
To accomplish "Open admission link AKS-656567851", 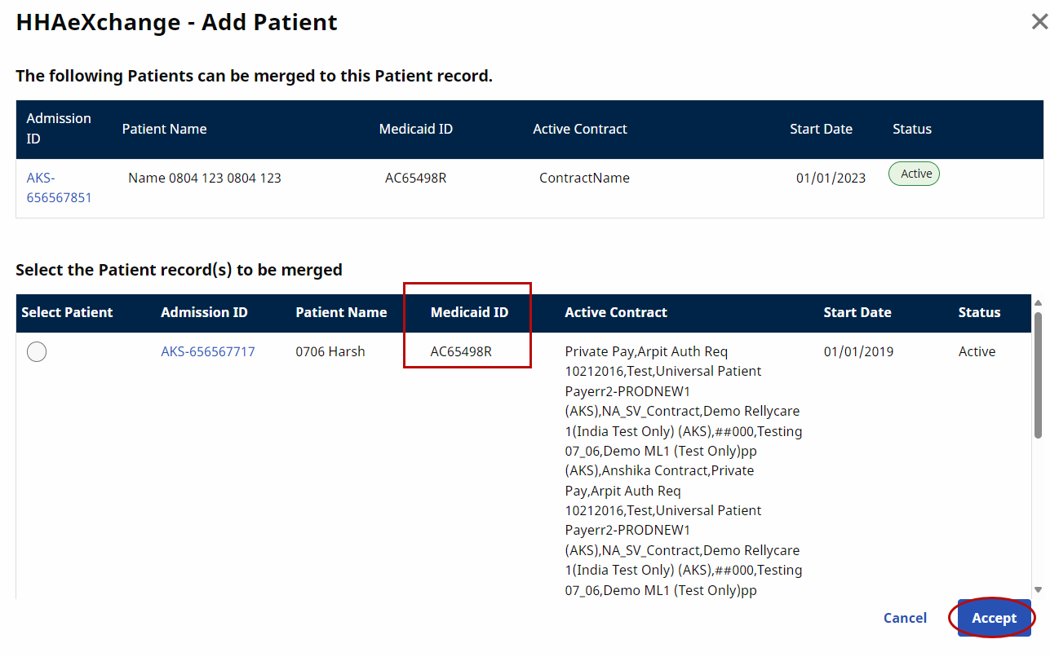I will (59, 187).
